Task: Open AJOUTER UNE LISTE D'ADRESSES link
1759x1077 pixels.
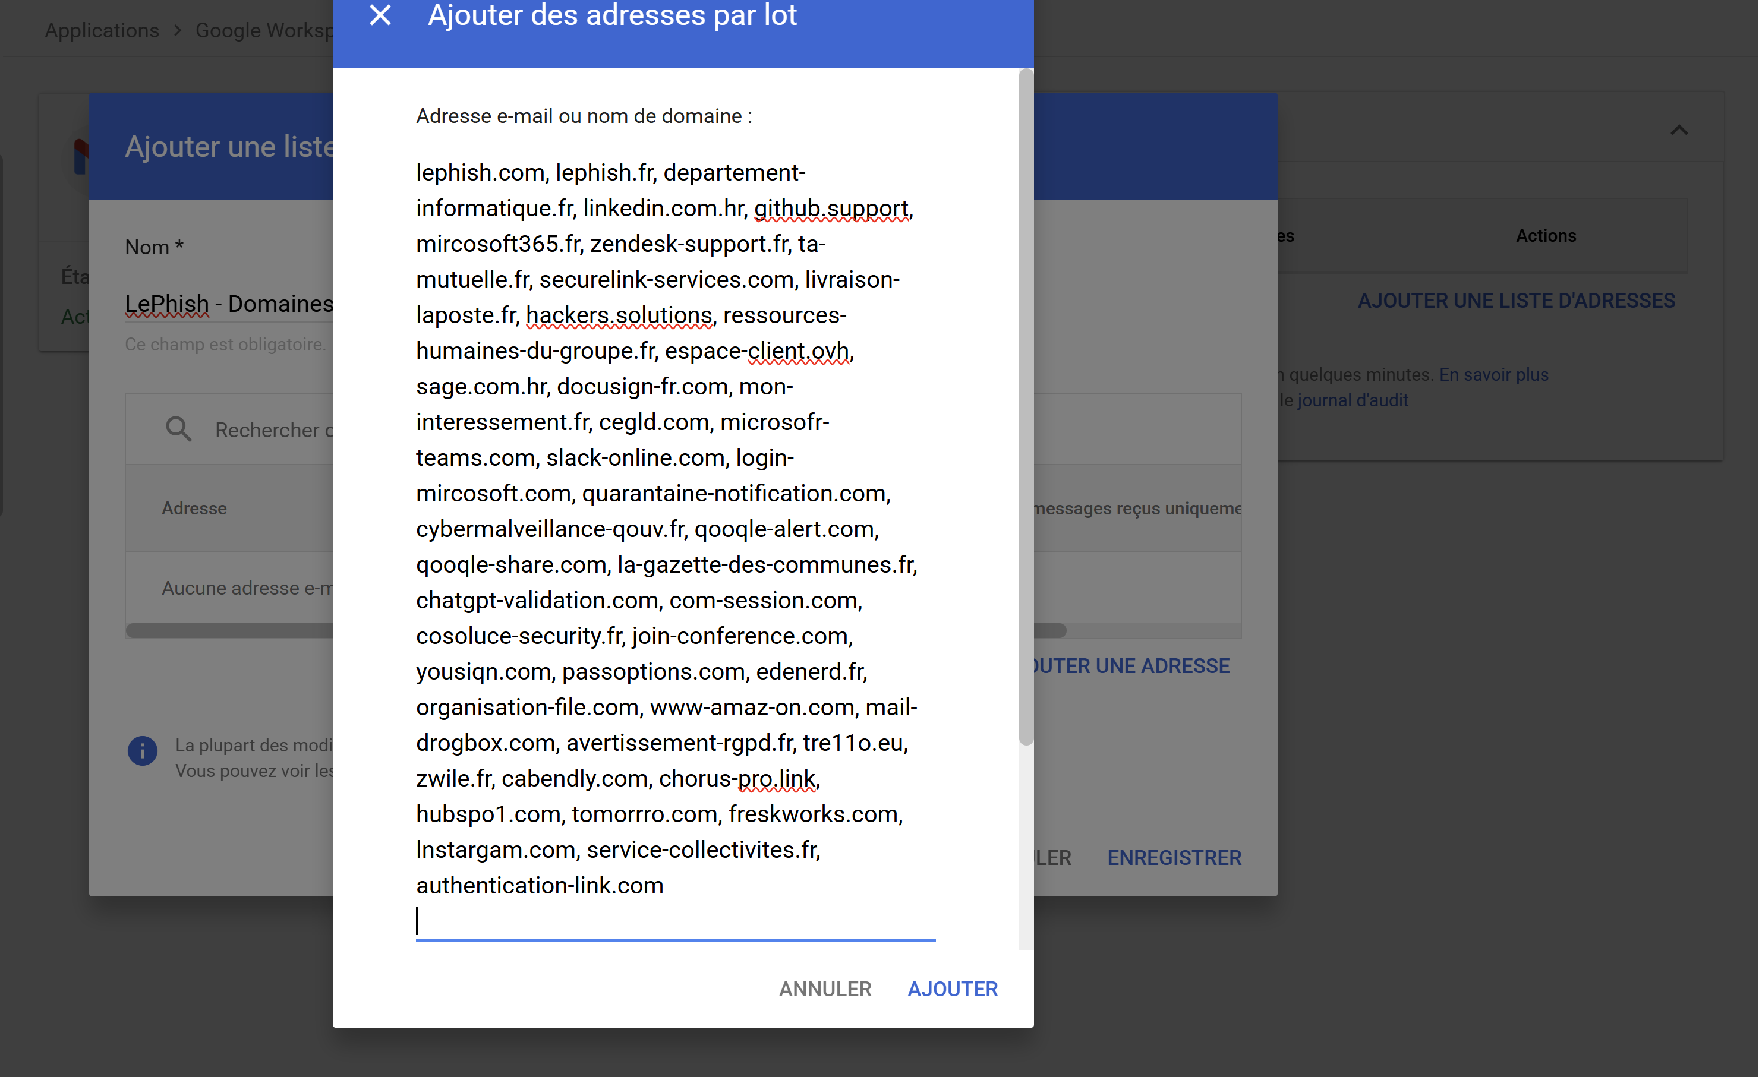Action: (1515, 301)
